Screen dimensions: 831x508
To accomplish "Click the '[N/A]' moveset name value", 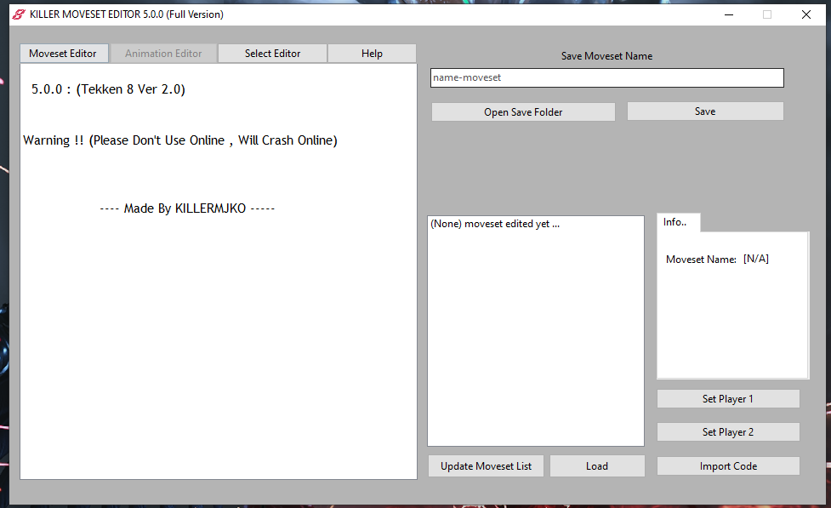I will point(756,259).
